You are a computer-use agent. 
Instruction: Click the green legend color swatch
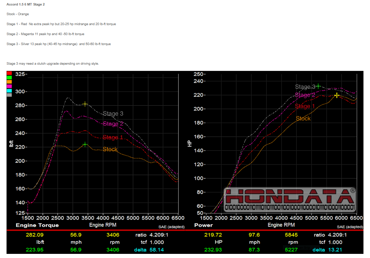(x=9, y=78)
